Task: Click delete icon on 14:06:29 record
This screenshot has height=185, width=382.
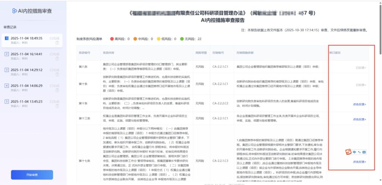Action: (57, 90)
